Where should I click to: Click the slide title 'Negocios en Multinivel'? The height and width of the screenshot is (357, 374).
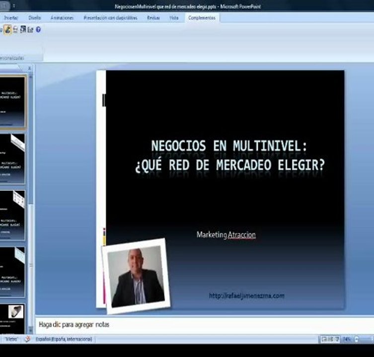(229, 146)
